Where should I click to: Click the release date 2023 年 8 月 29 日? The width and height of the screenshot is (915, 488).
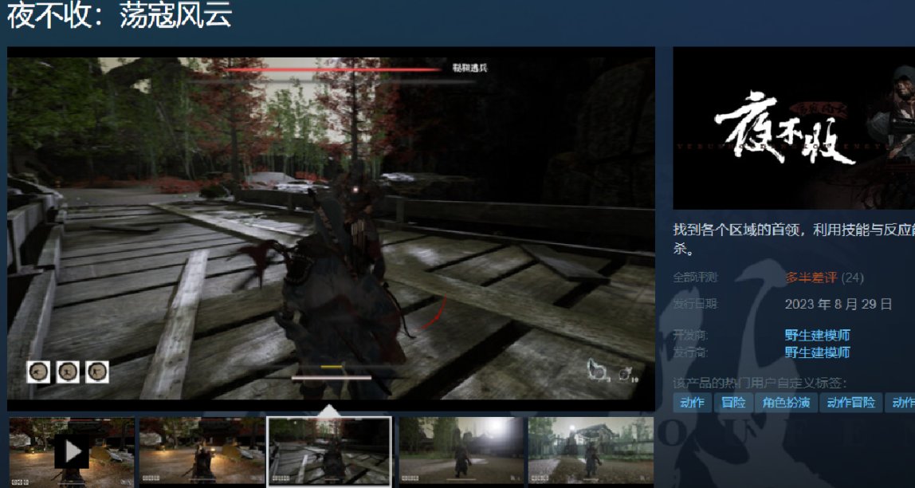click(x=838, y=304)
